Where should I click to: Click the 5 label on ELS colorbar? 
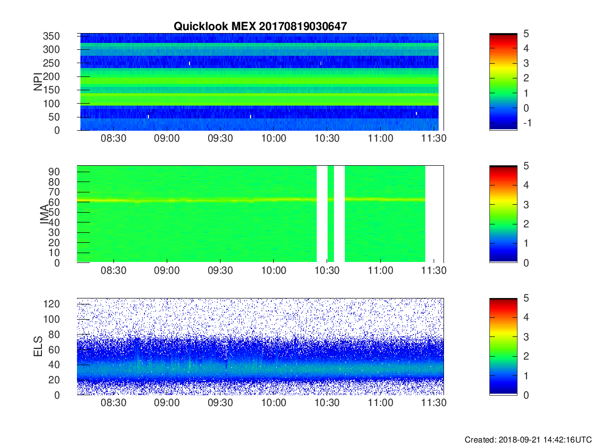[x=526, y=298]
